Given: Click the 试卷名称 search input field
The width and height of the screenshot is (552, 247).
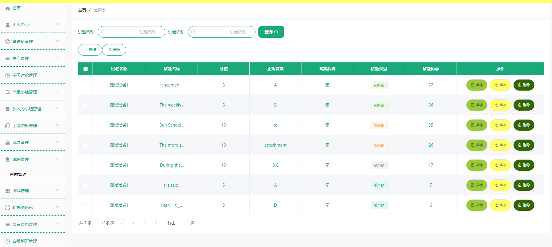Looking at the screenshot, I should [222, 32].
